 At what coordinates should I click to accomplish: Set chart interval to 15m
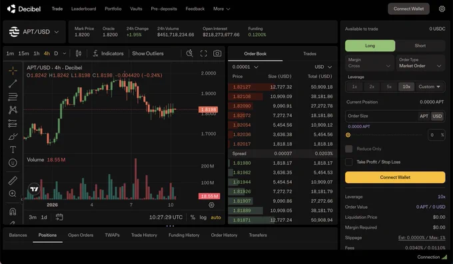[23, 53]
